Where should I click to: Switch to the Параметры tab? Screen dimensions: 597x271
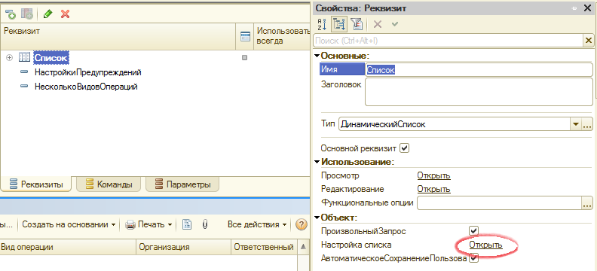[x=182, y=184]
